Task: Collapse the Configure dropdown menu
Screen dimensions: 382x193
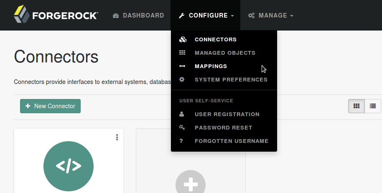Action: tap(206, 15)
